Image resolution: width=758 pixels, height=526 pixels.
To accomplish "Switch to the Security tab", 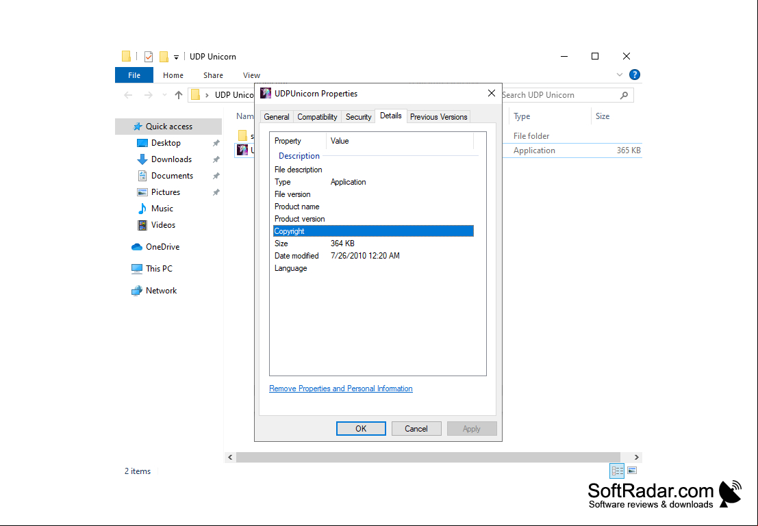I will 358,117.
